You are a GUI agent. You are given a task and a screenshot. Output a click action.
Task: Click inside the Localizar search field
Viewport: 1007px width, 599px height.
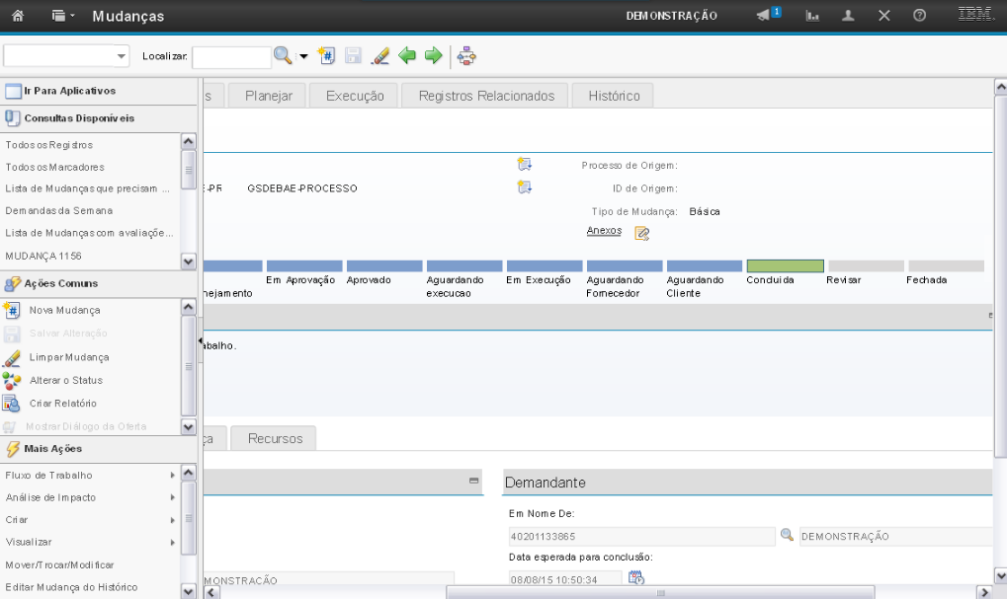pyautogui.click(x=231, y=56)
